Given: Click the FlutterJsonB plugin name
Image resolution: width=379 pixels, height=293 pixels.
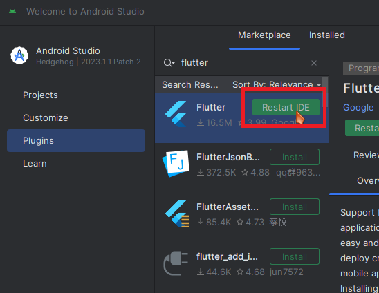Looking at the screenshot, I should (228, 157).
